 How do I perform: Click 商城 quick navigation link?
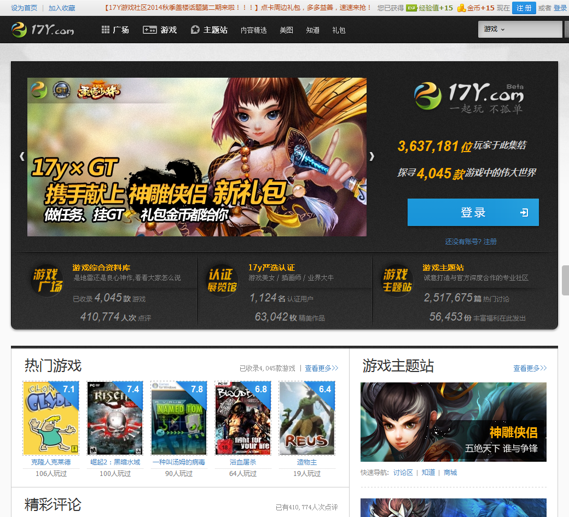(x=450, y=472)
